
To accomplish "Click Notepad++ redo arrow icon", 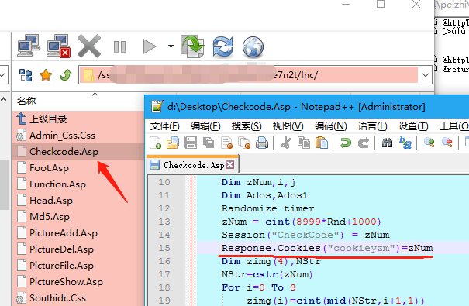I will pos(364,143).
